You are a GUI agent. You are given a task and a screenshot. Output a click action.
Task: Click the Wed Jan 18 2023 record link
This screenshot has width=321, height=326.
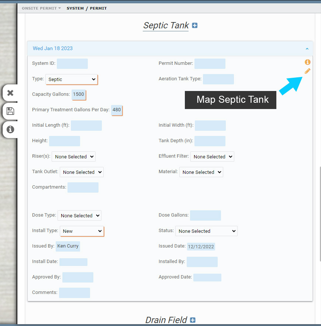click(x=53, y=48)
